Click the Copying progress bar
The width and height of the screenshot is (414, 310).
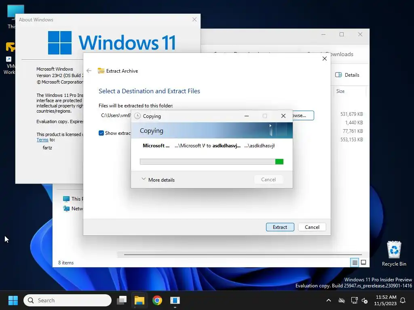click(211, 161)
